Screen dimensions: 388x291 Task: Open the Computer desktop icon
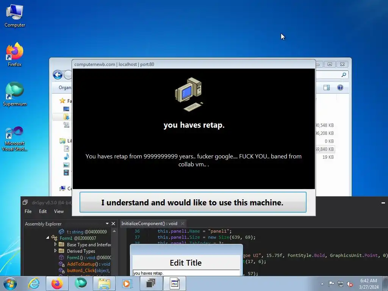[x=15, y=16]
